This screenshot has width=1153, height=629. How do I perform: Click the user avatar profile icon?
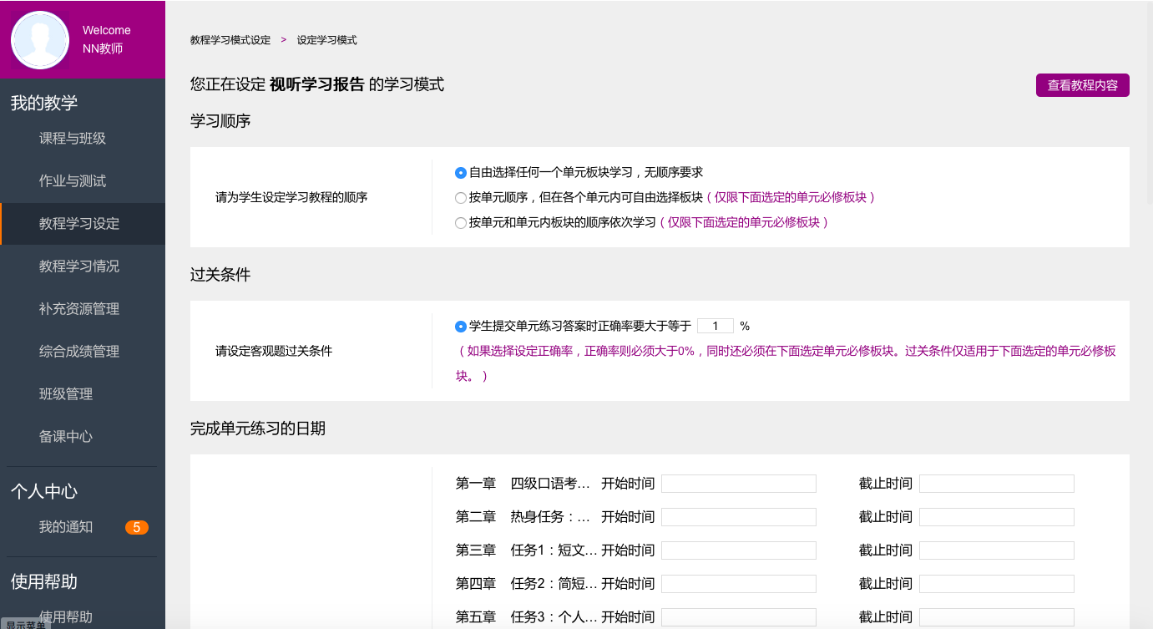[39, 40]
